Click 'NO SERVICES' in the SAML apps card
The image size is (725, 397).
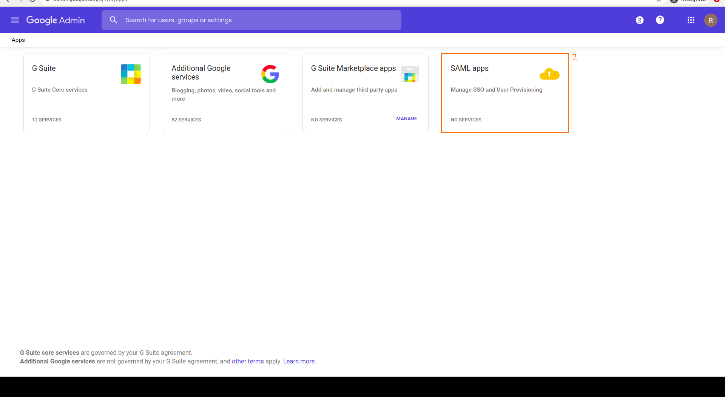(x=466, y=120)
